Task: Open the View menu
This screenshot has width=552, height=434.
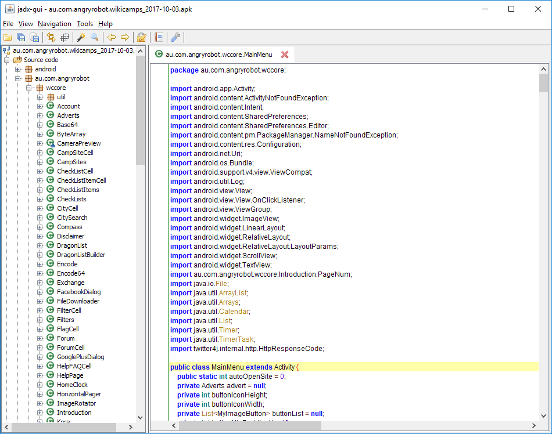Action: click(x=26, y=24)
